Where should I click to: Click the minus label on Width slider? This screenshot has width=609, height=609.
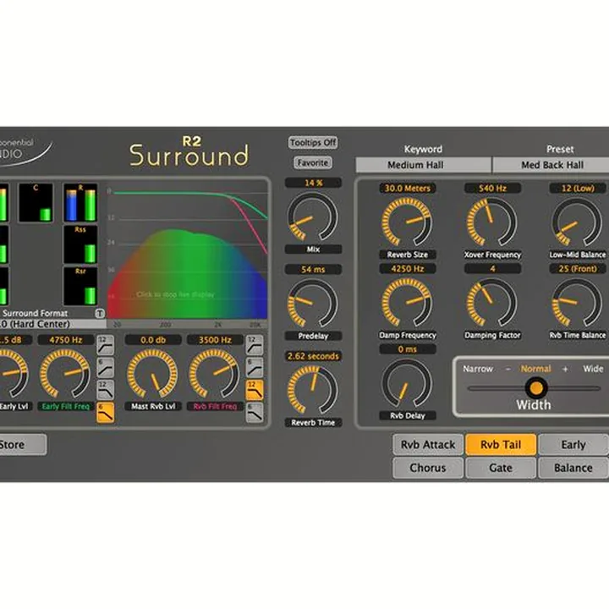pyautogui.click(x=508, y=369)
